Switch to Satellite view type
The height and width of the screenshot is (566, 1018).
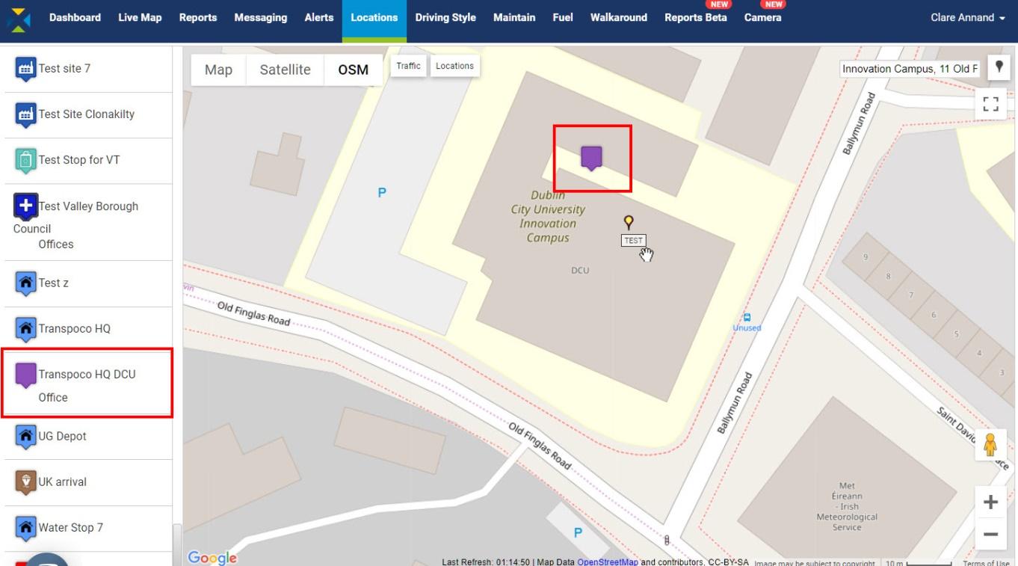pos(285,70)
